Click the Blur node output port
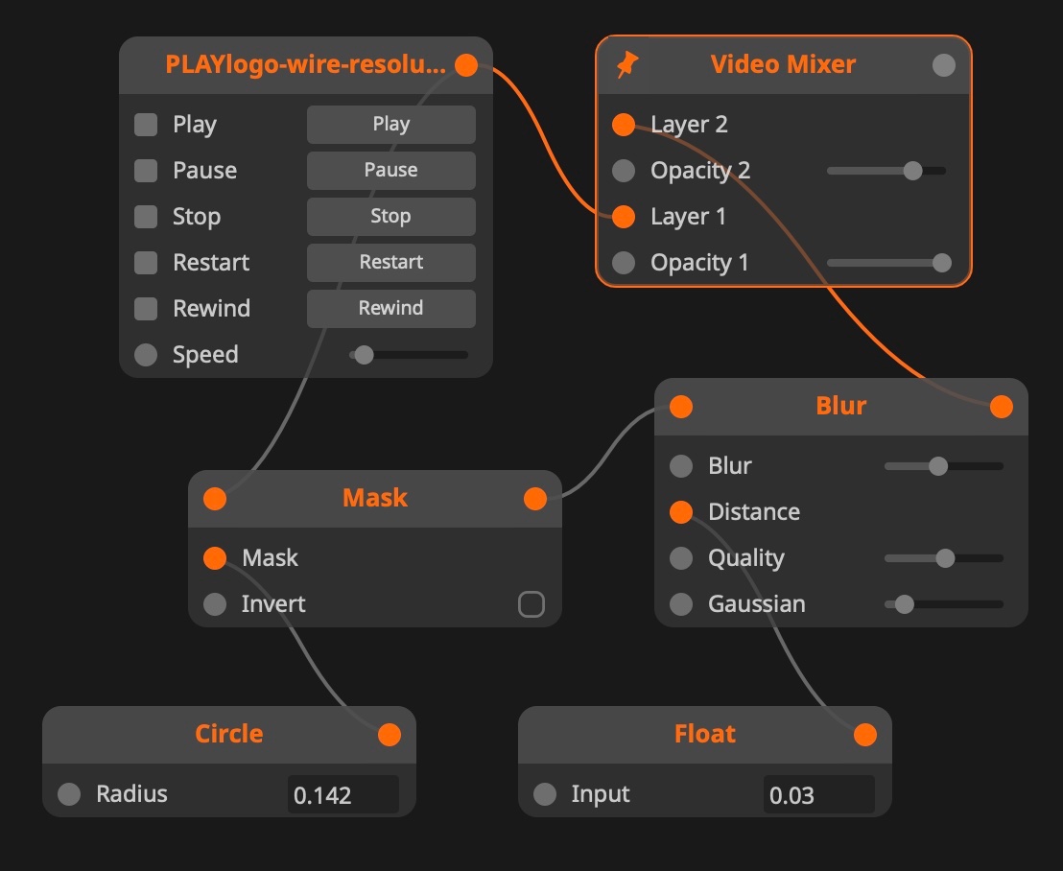The width and height of the screenshot is (1063, 871). [x=1001, y=407]
